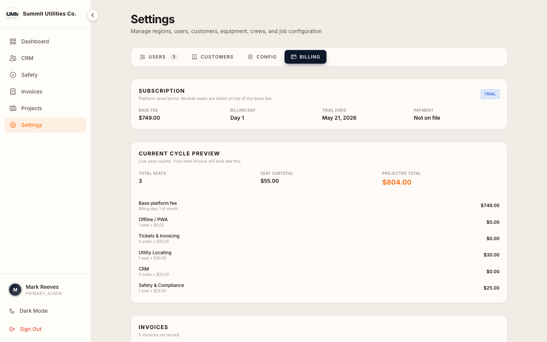This screenshot has height=342, width=547.
Task: Open Dashboard from the sidebar icon
Action: (13, 41)
